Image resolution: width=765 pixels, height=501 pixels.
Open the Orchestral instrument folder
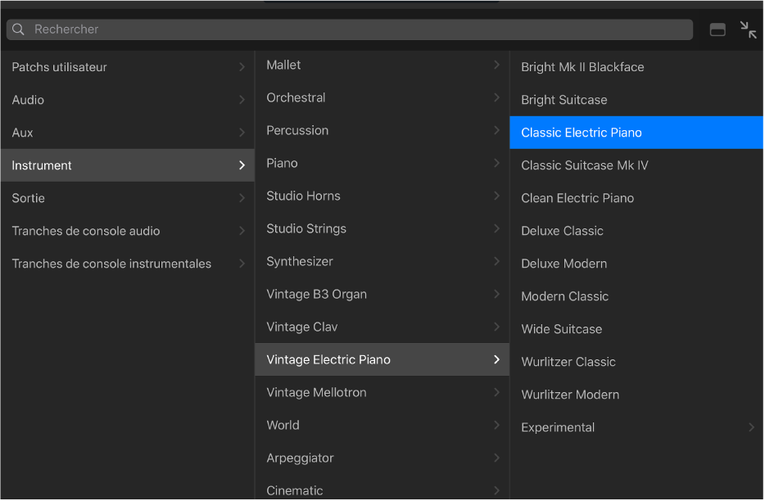coord(382,97)
